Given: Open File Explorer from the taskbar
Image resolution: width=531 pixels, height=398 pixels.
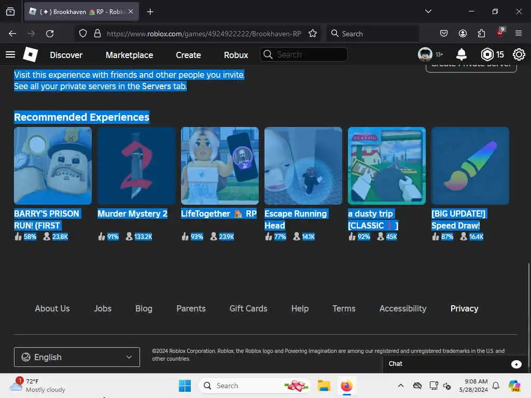Looking at the screenshot, I should tap(324, 386).
